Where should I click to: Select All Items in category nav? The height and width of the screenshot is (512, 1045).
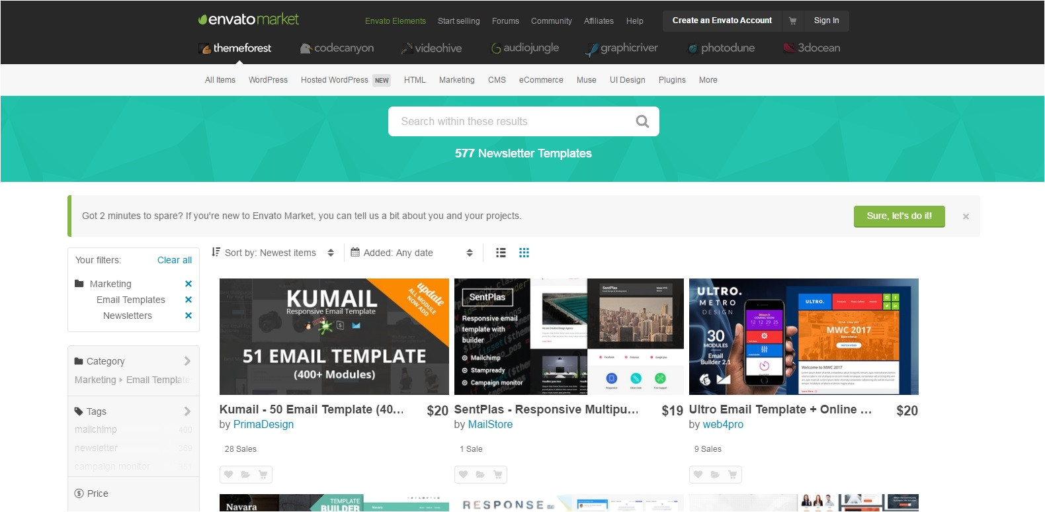(x=220, y=80)
